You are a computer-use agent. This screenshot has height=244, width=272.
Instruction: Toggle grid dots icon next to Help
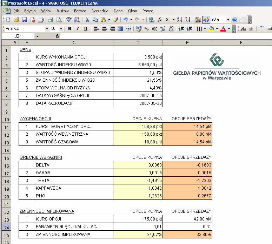243,20
